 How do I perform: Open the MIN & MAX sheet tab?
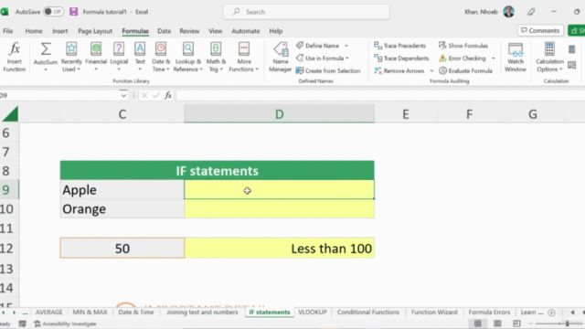90,313
